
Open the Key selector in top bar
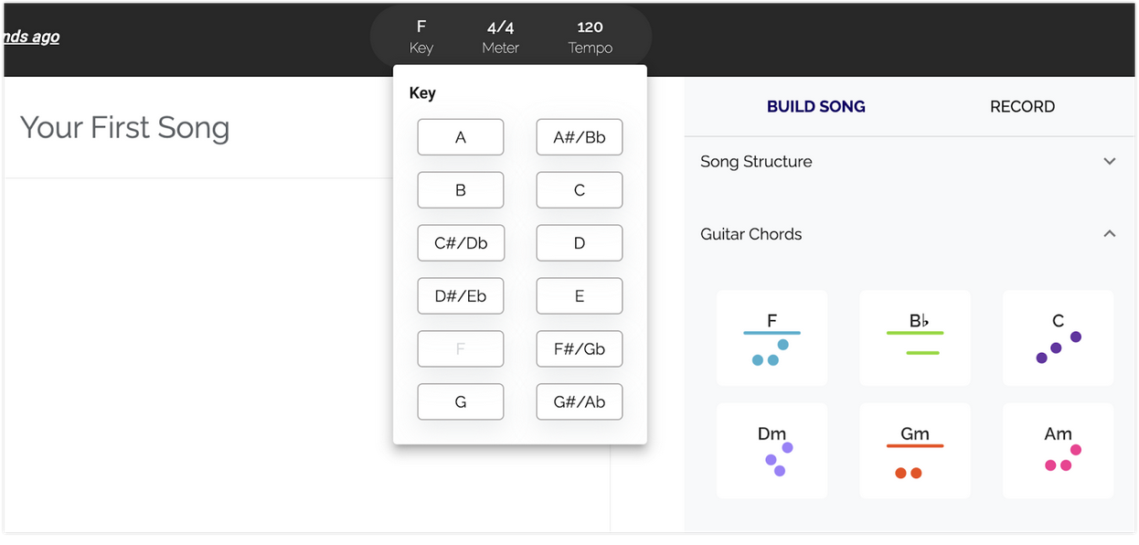(420, 37)
